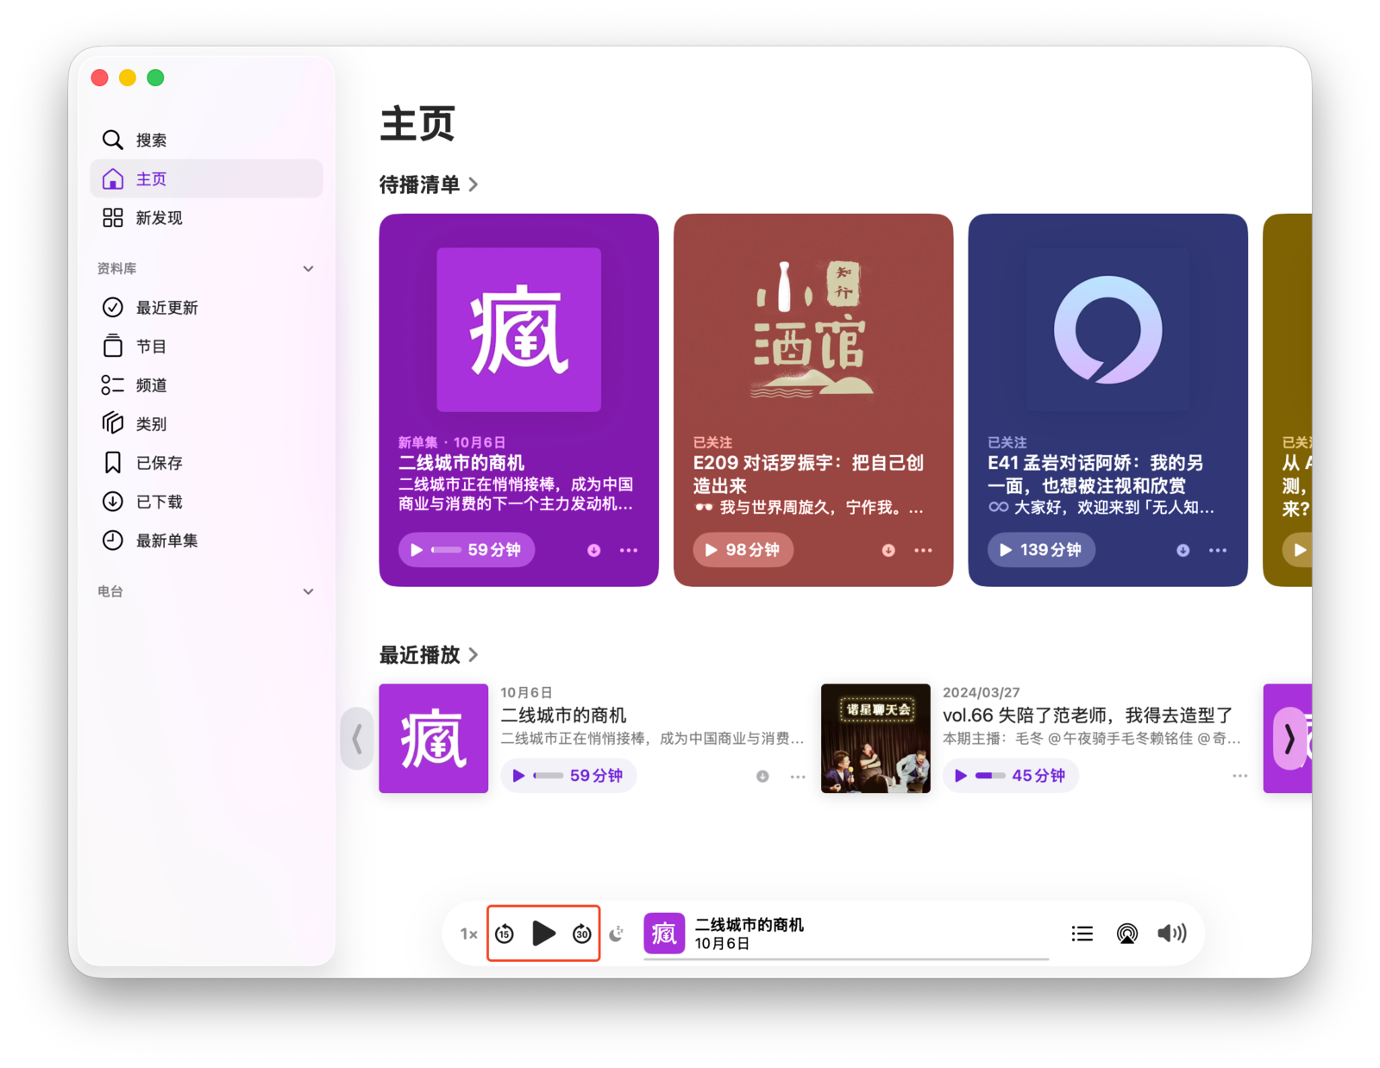Image resolution: width=1380 pixels, height=1068 pixels.
Task: Open the 搜索 search item in sidebar
Action: coord(206,140)
